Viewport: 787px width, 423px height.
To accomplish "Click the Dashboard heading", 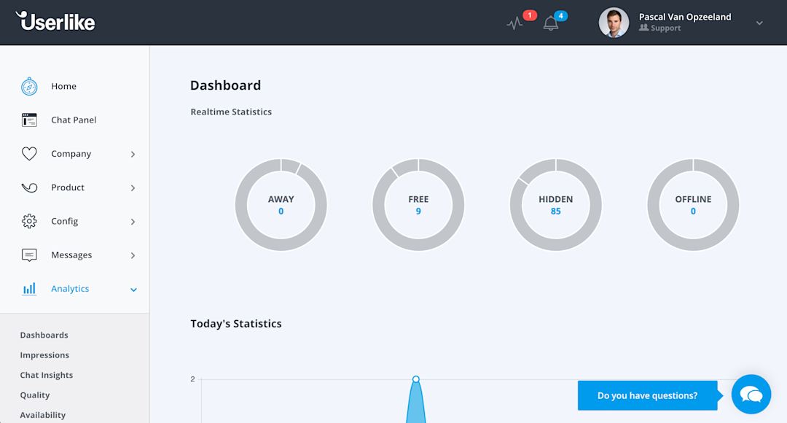I will point(225,85).
